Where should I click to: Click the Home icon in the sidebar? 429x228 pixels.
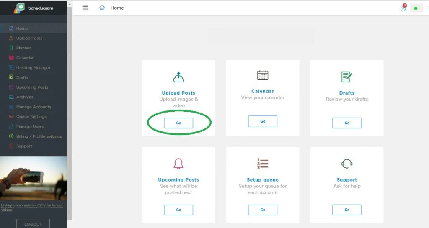pyautogui.click(x=11, y=28)
